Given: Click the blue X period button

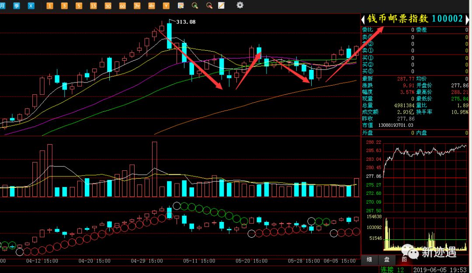Looking at the screenshot, I should pyautogui.click(x=31, y=6).
